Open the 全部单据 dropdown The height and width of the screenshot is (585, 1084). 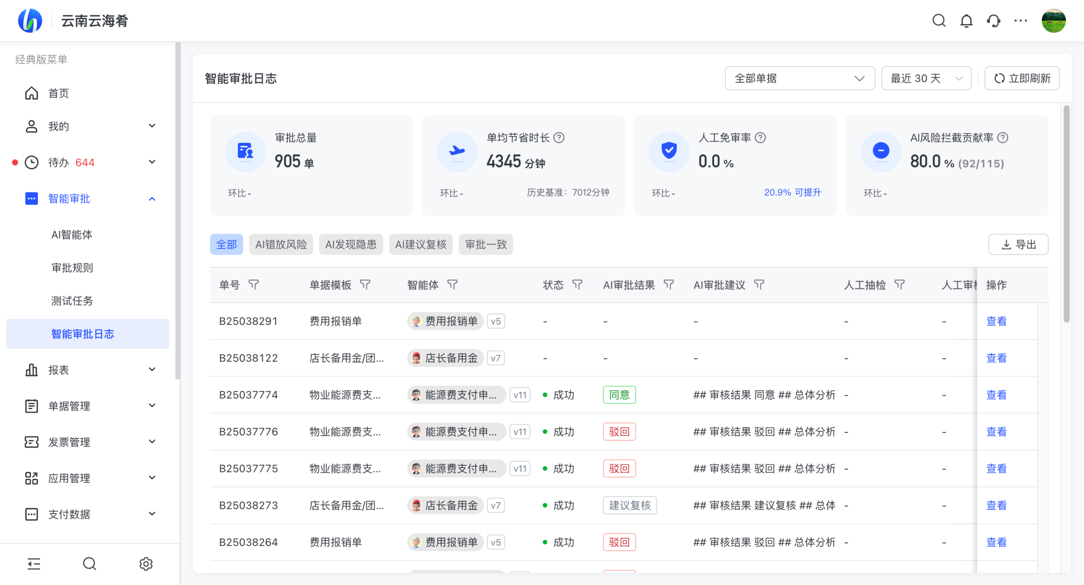coord(799,78)
